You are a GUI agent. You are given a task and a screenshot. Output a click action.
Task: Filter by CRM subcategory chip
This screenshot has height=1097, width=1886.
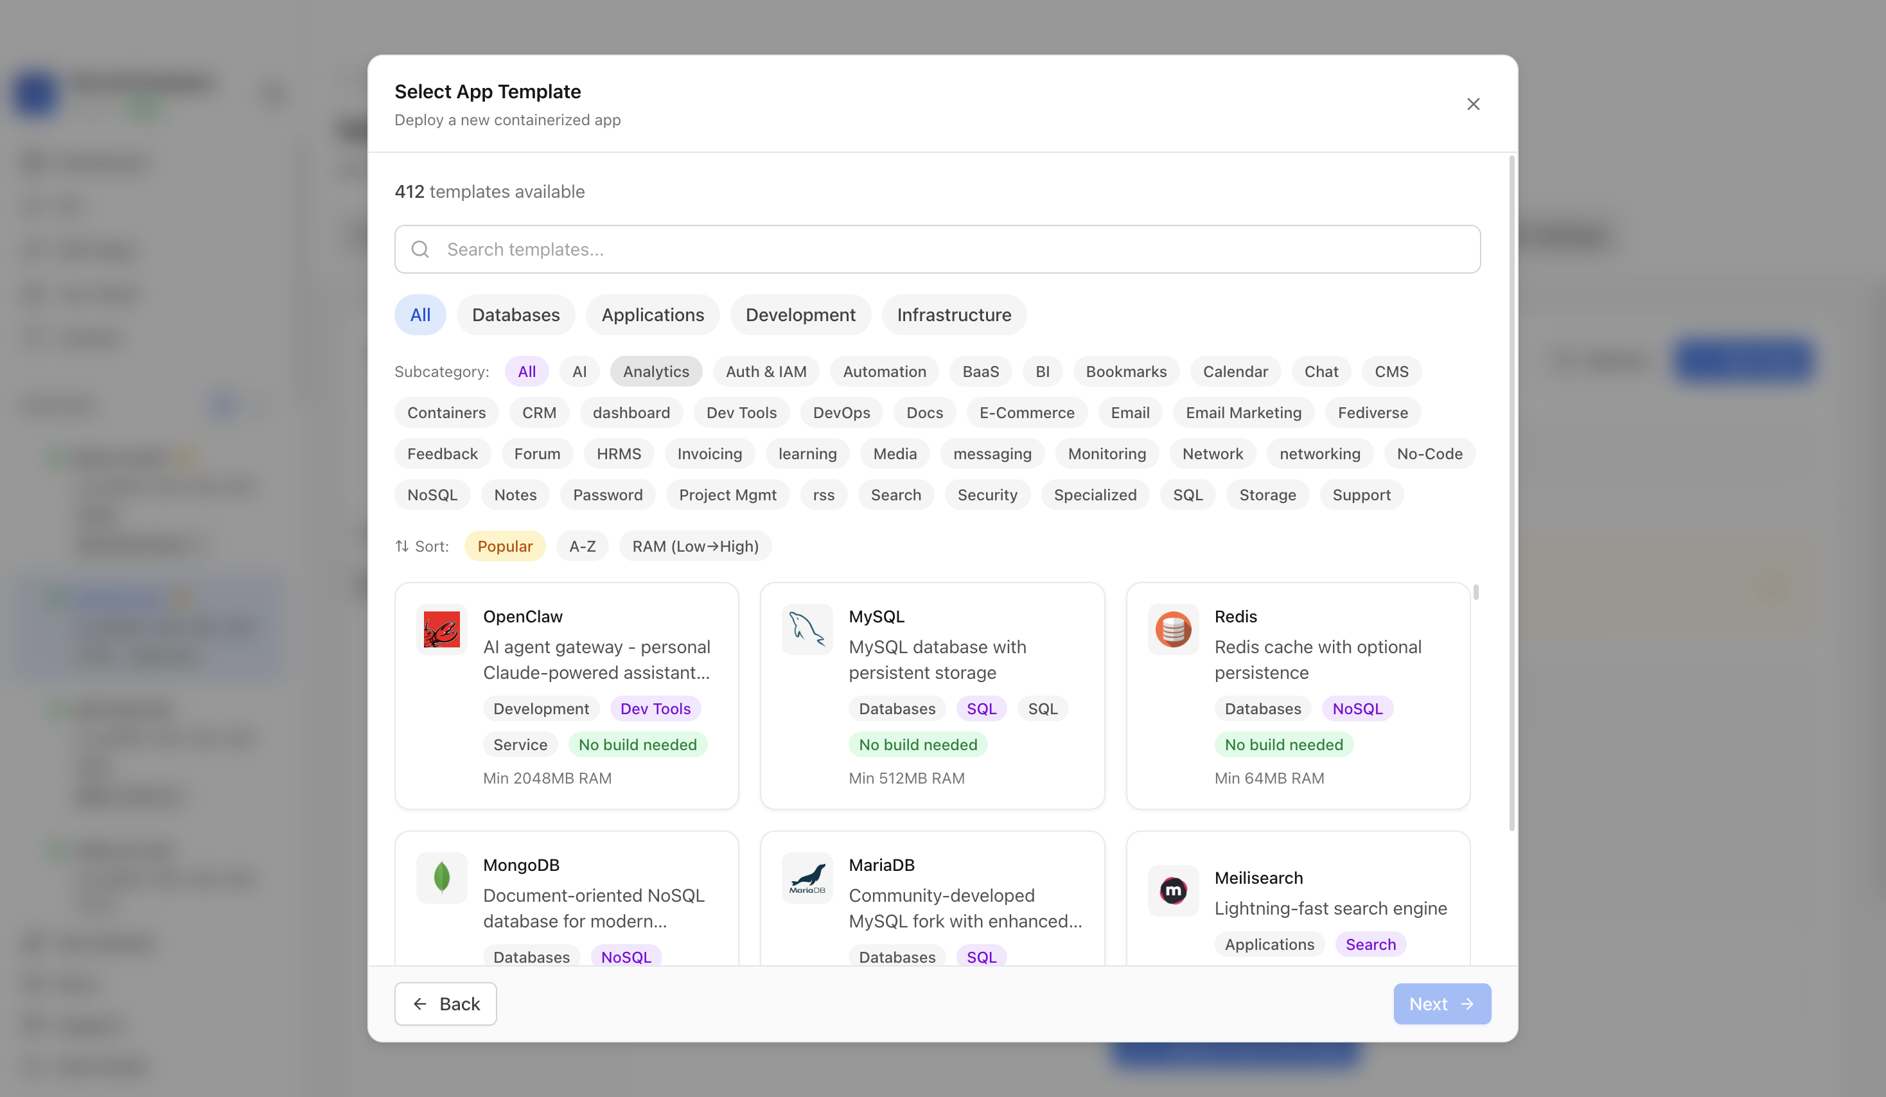coord(539,413)
